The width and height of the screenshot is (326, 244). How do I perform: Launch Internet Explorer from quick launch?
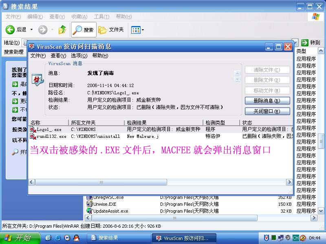pos(57,238)
